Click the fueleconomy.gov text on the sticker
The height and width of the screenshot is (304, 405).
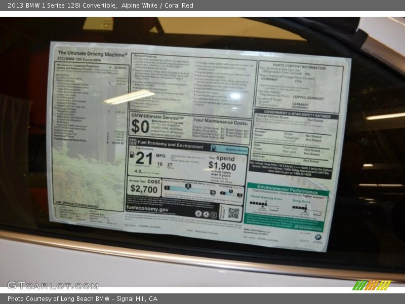[x=147, y=208]
